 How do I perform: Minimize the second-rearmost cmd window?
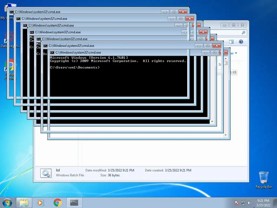coord(172,19)
